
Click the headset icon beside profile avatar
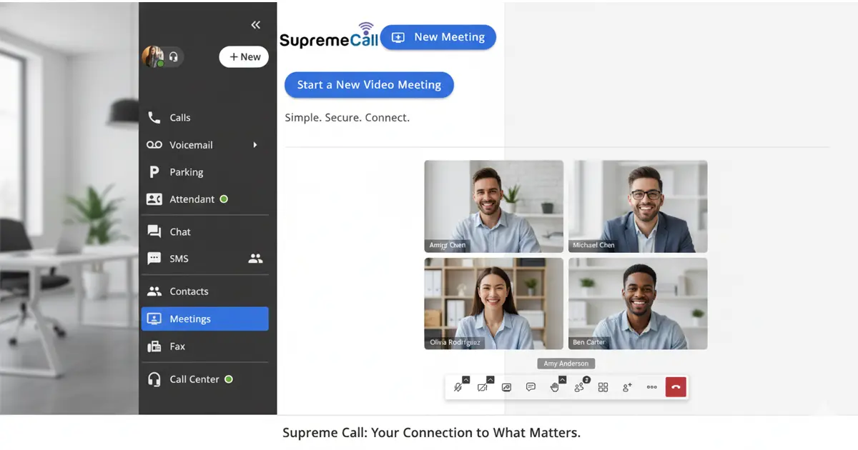(173, 56)
